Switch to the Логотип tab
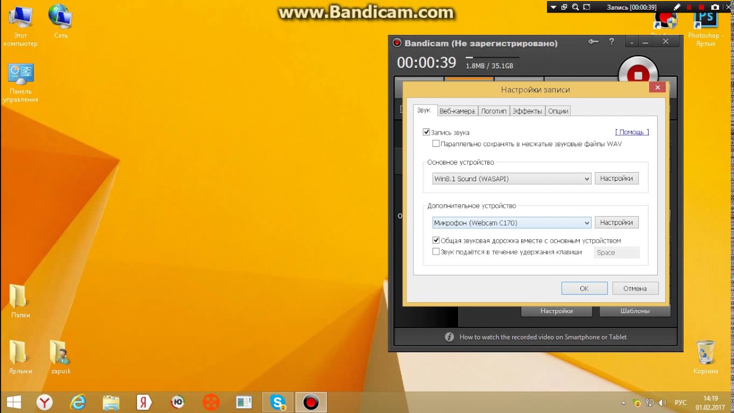 coord(494,111)
